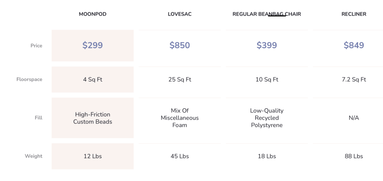The width and height of the screenshot is (383, 181).
Task: Click REGULAR BEANBAG CHAIR header
Action: coord(267,14)
